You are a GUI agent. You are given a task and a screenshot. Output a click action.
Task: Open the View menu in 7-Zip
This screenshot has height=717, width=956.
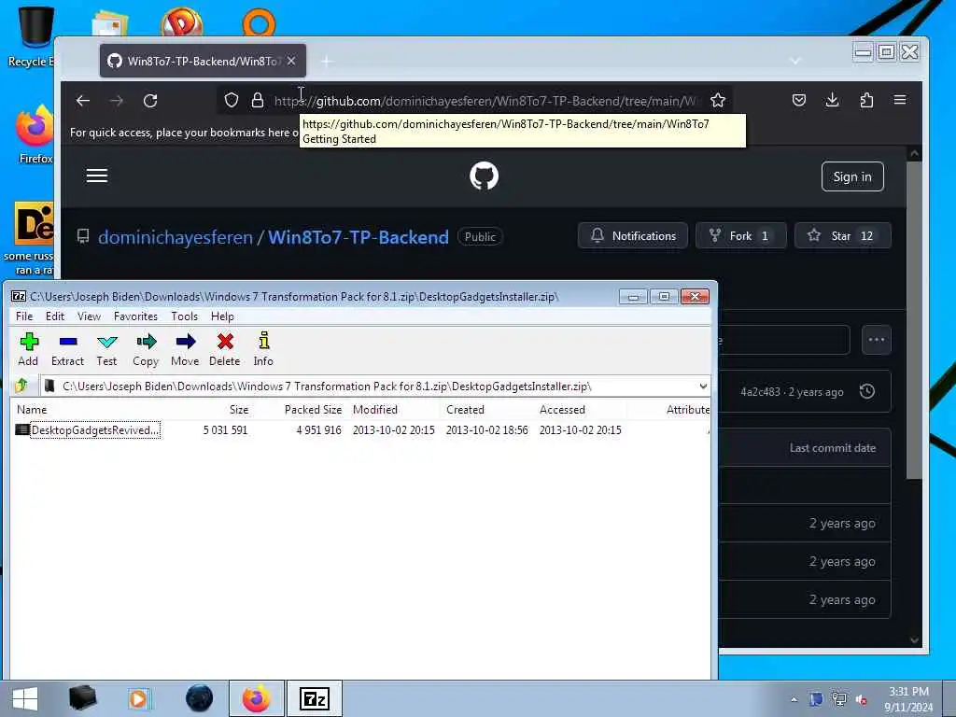tap(89, 316)
